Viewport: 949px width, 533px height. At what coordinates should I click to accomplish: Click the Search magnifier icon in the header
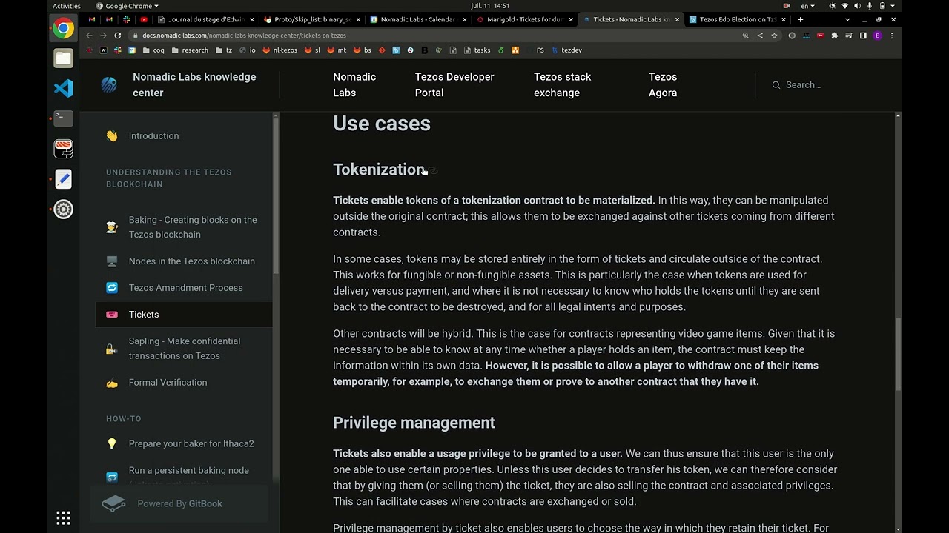(x=776, y=85)
